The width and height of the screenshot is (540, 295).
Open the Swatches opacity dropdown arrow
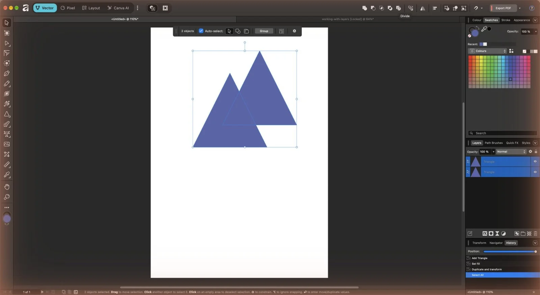536,32
